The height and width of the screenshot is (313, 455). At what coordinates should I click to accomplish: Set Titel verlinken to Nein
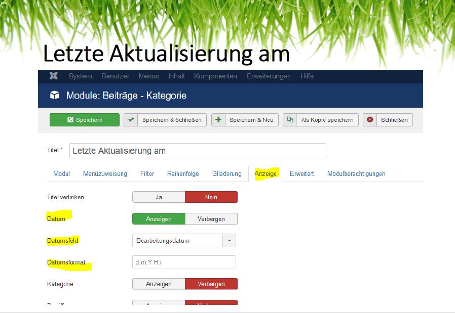(211, 197)
